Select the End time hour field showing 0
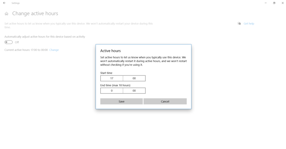 tap(112, 91)
